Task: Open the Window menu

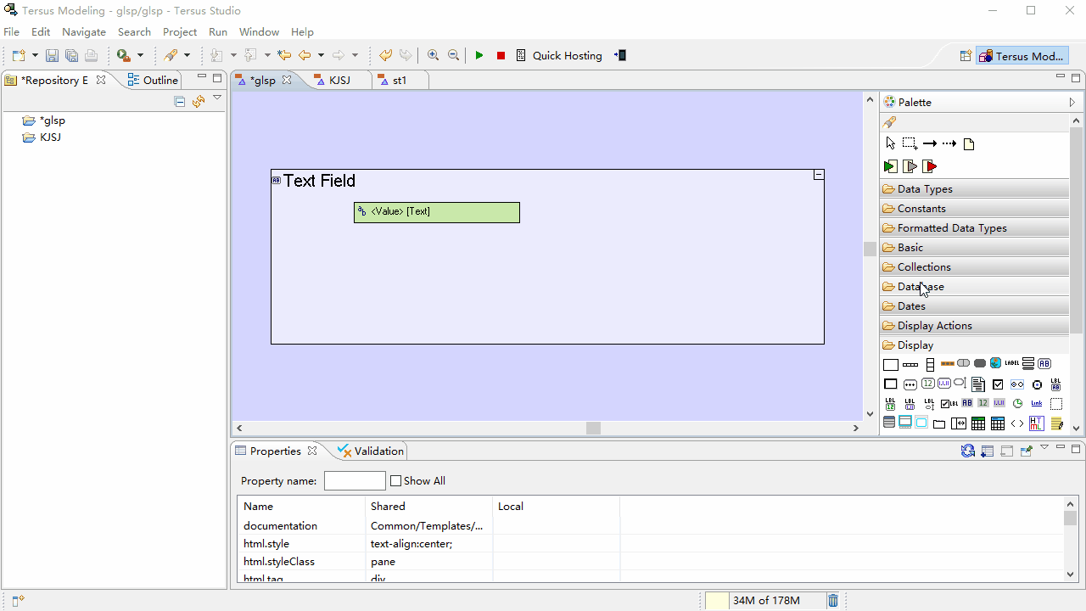Action: pos(259,31)
